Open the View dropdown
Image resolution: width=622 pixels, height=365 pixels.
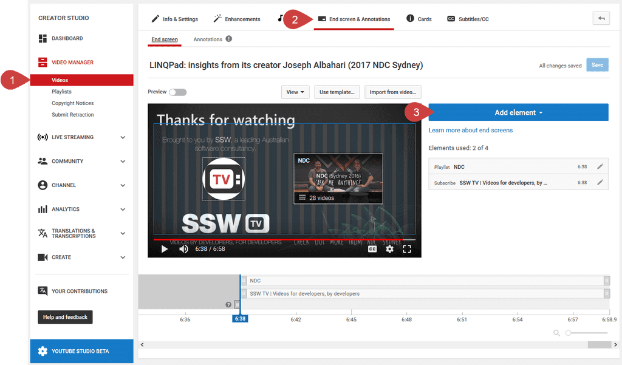(x=295, y=92)
